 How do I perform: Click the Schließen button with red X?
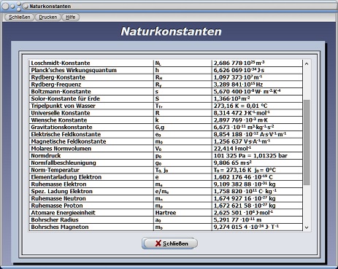(x=169, y=243)
